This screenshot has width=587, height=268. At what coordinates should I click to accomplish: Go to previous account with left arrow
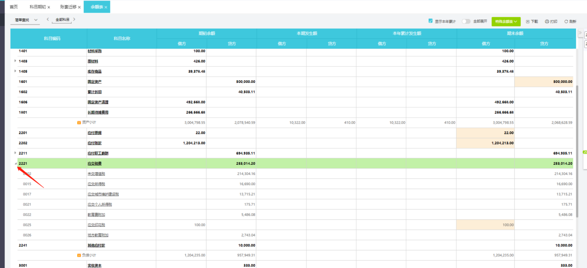click(x=48, y=19)
